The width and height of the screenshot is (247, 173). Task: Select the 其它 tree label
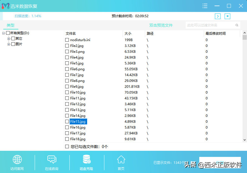[19, 38]
